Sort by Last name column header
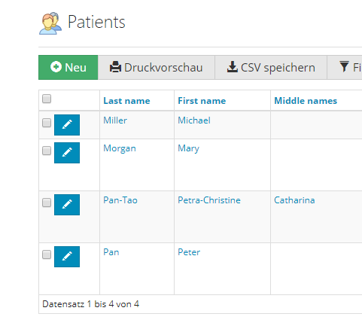362x326 pixels. (x=126, y=101)
